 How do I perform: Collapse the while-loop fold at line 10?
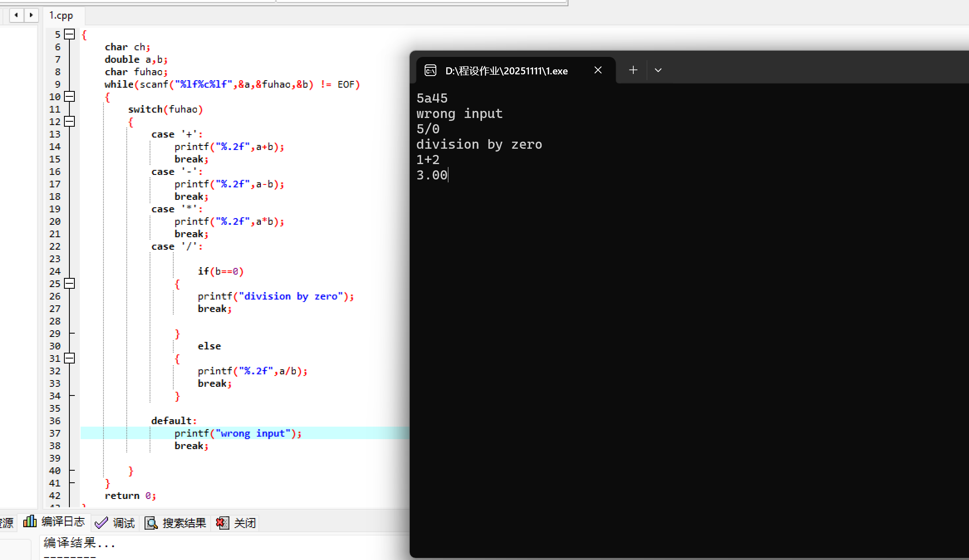click(70, 96)
